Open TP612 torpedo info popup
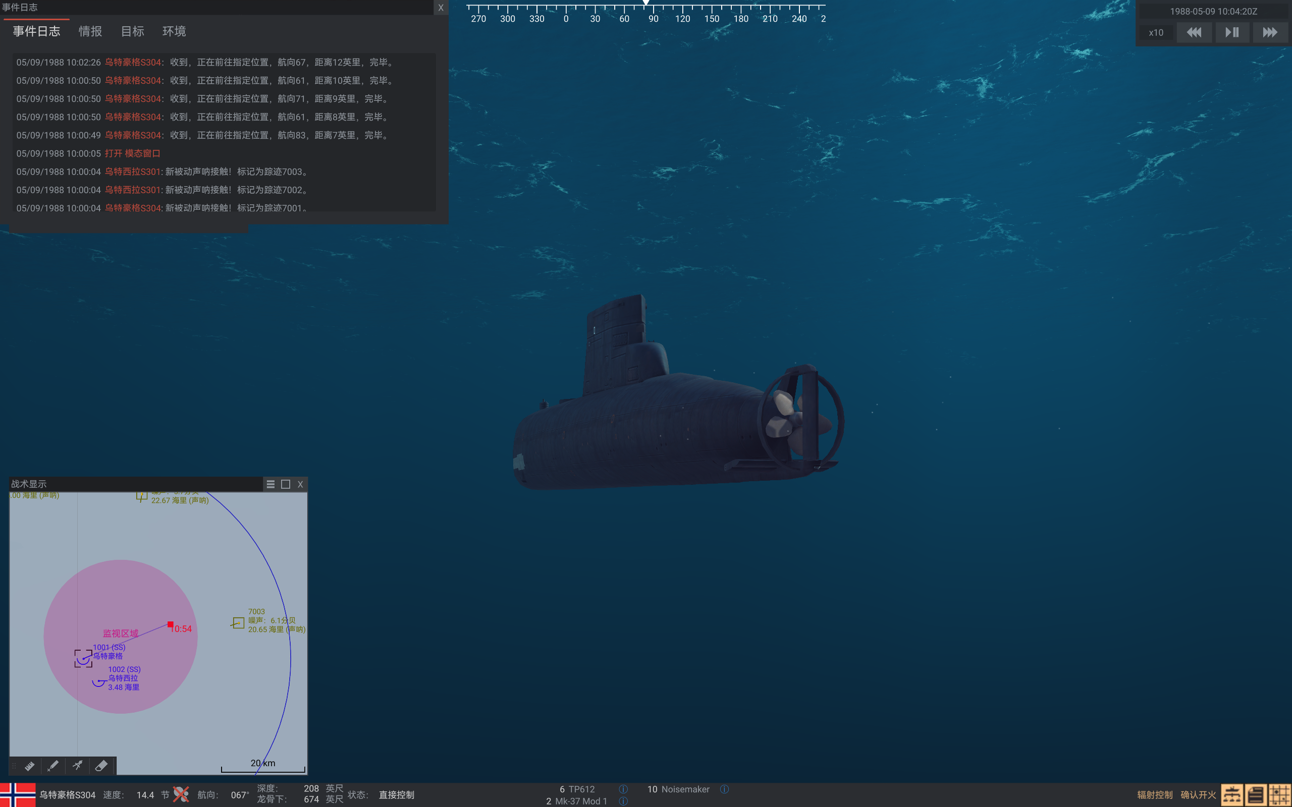This screenshot has width=1292, height=807. pyautogui.click(x=623, y=789)
